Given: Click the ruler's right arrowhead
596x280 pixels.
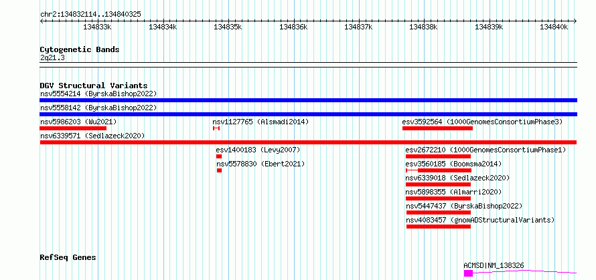Looking at the screenshot, I should [575, 21].
